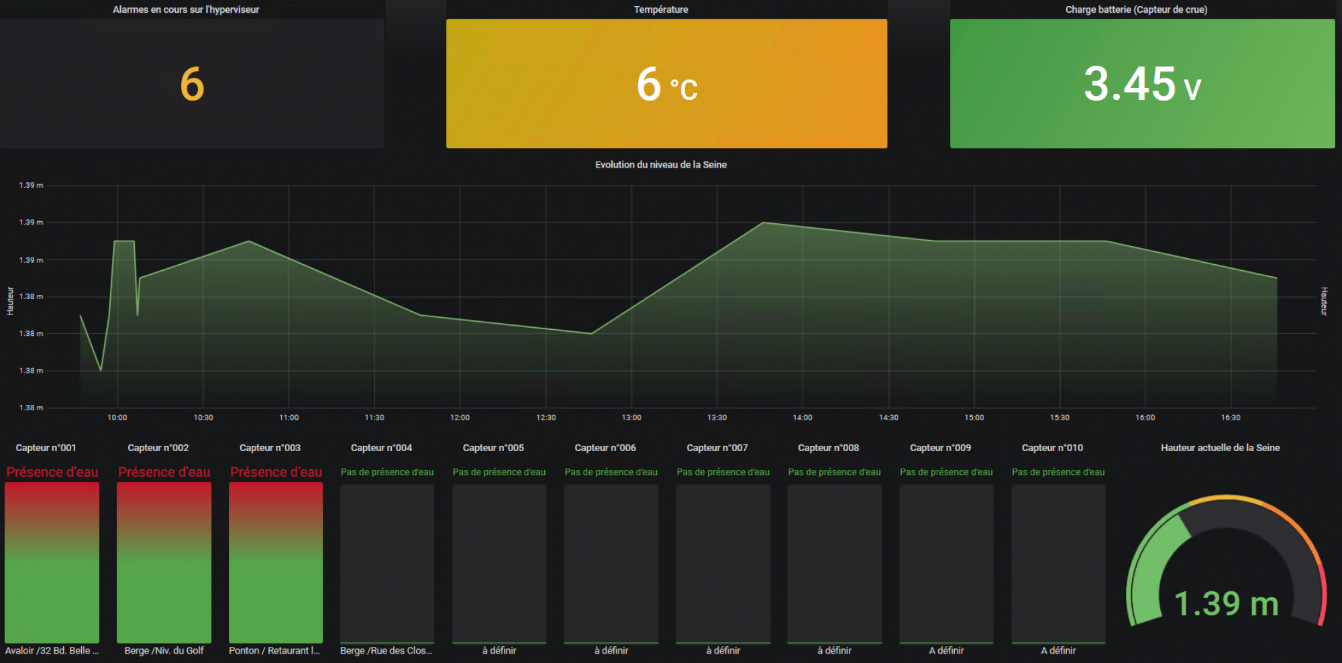Screen dimensions: 1342x663
Task: Open the 'Capteur n°001' panel title
Action: 46,448
